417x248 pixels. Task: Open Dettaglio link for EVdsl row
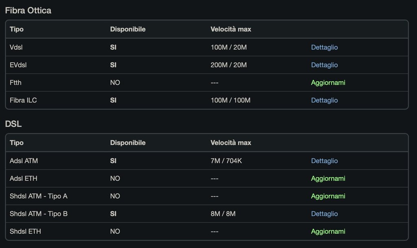pos(324,65)
